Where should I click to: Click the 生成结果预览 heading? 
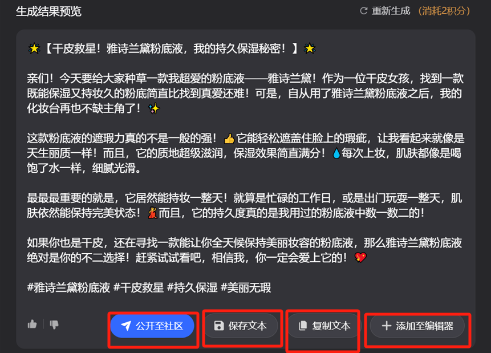point(48,11)
